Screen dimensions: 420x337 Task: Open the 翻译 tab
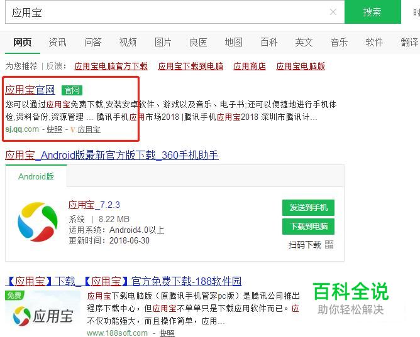point(409,42)
